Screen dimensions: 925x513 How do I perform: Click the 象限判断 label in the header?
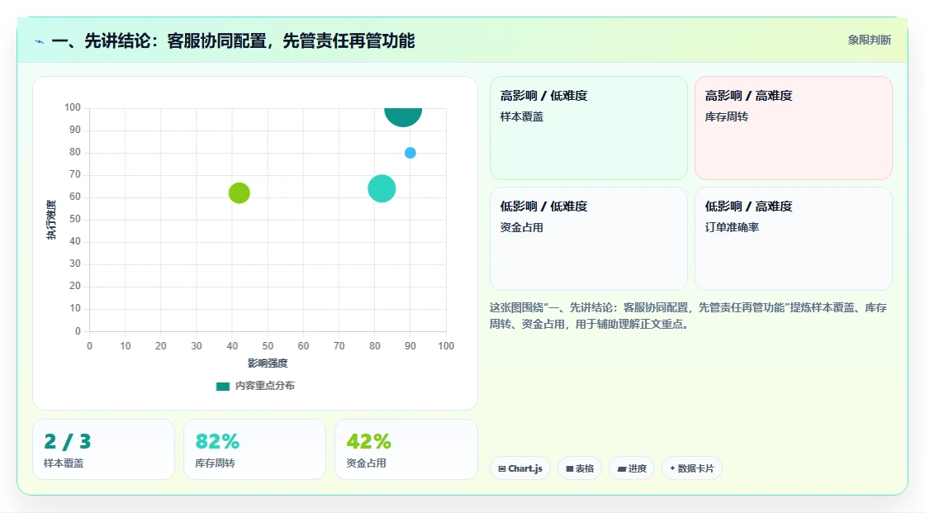point(869,40)
